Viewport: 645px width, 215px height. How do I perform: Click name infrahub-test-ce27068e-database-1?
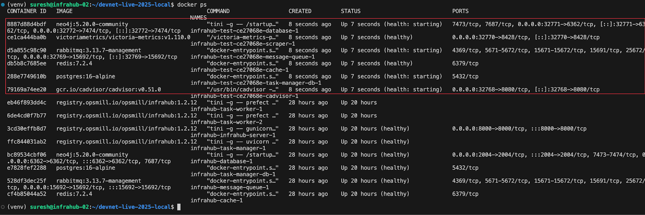245,31
